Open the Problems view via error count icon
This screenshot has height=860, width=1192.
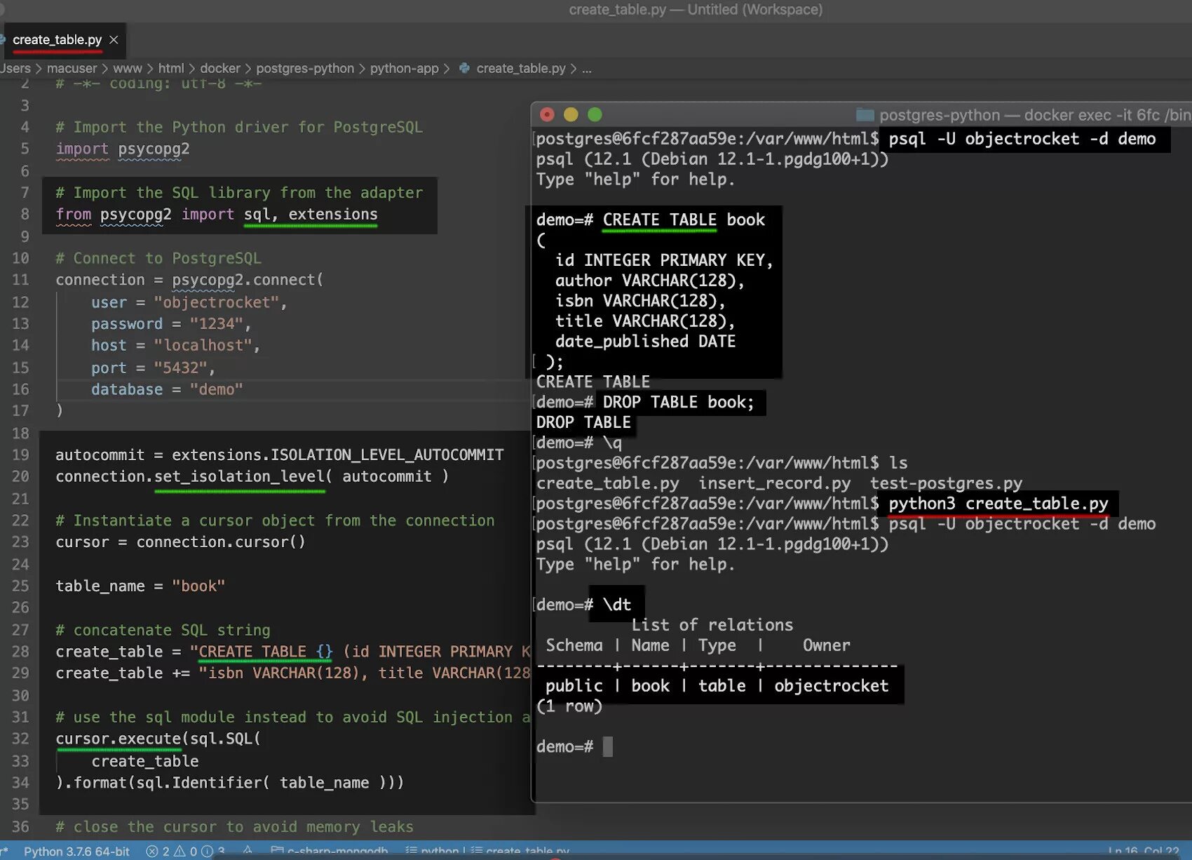(157, 851)
